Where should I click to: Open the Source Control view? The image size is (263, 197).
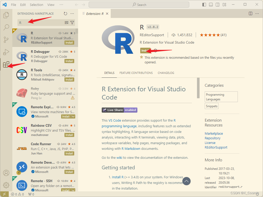[x=6, y=40]
